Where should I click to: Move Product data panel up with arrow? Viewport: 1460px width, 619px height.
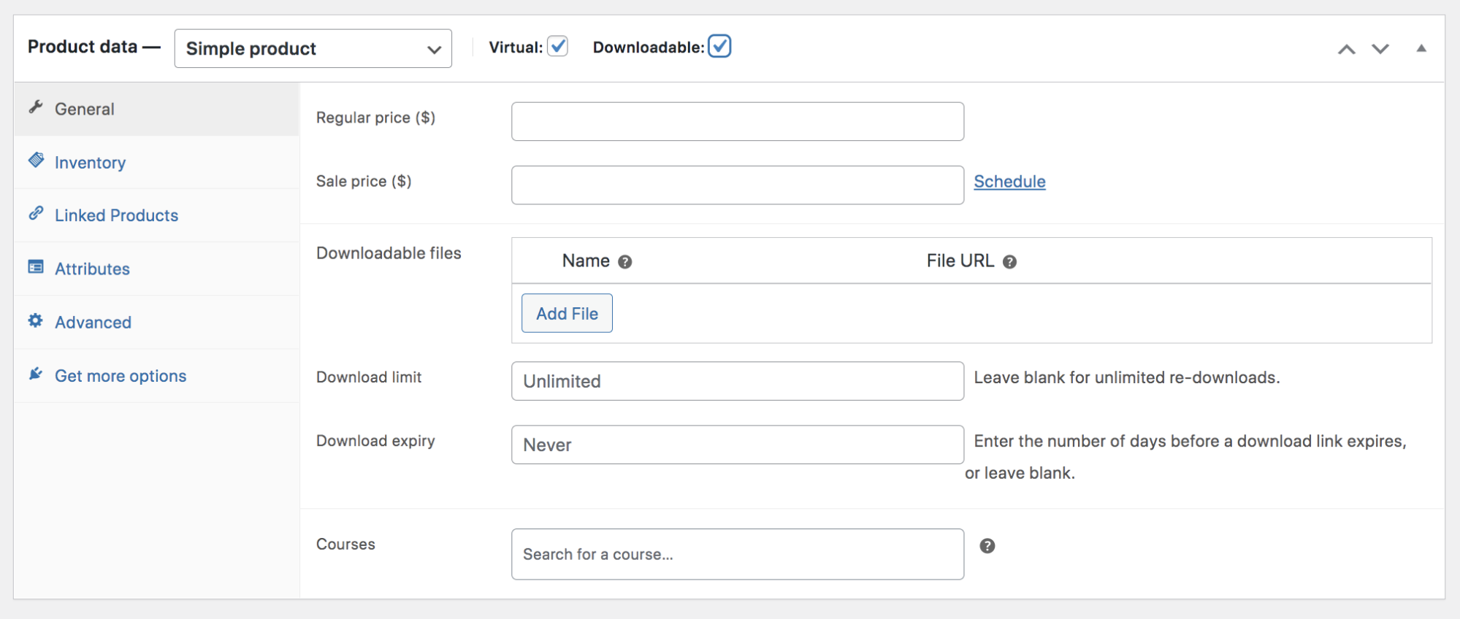[x=1347, y=49]
